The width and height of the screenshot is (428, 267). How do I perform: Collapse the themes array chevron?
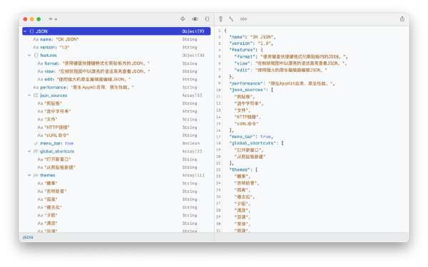pyautogui.click(x=29, y=175)
